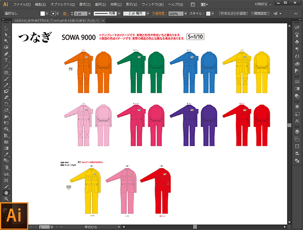The width and height of the screenshot is (303, 230).
Task: Open the 2 pt brush definition dropdown
Action: (x=148, y=14)
